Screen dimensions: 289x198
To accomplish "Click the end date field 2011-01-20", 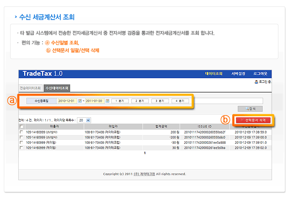I will tap(95, 101).
